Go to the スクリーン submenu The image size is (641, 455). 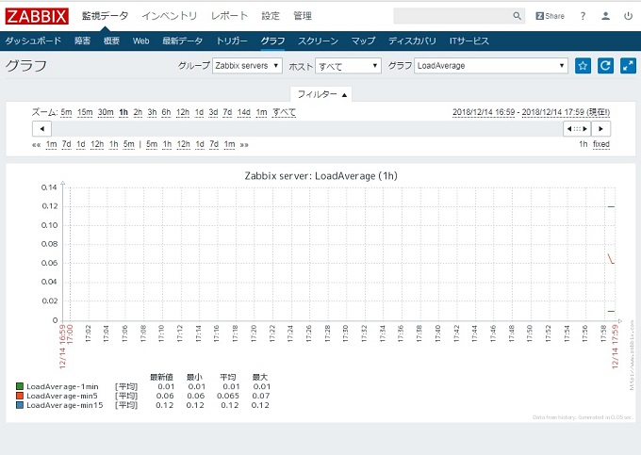[x=318, y=41]
